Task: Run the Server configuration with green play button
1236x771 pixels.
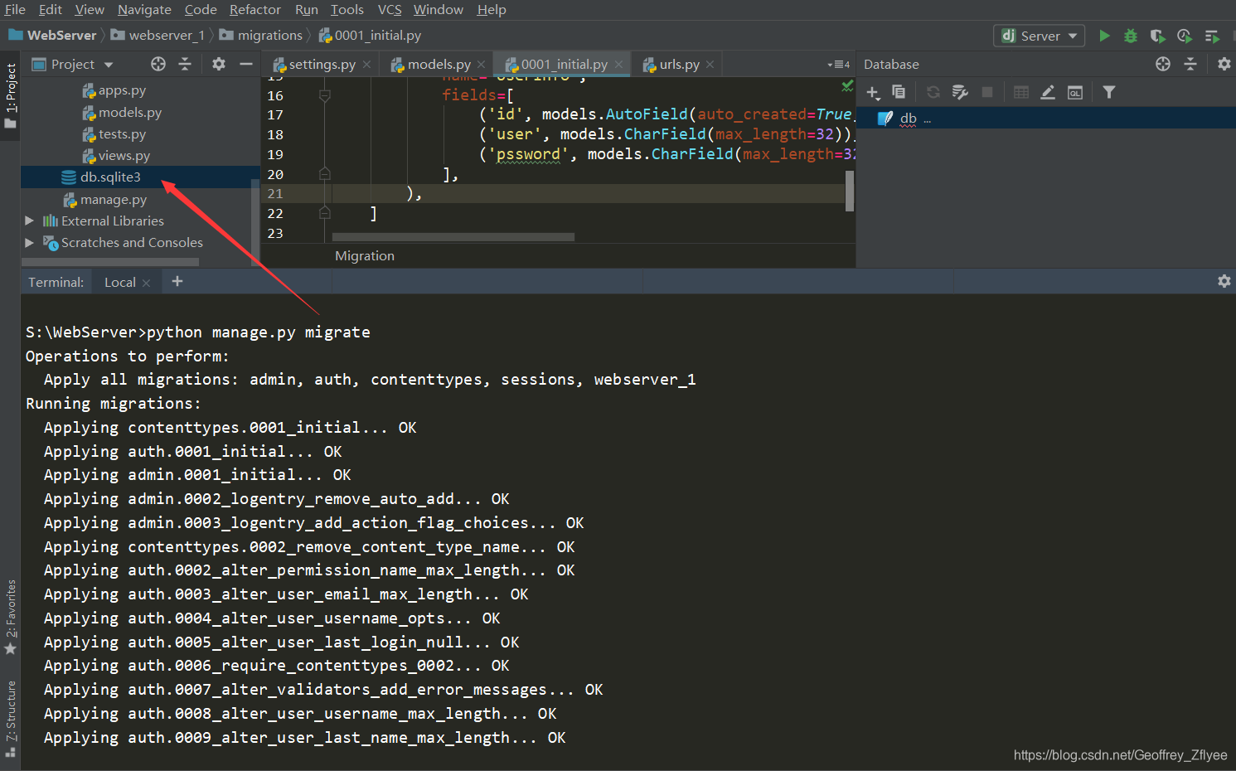Action: pyautogui.click(x=1104, y=36)
